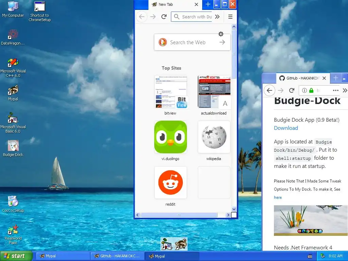This screenshot has height=261, width=348.
Task: Click keyboard icon in system tray
Action: click(310, 256)
